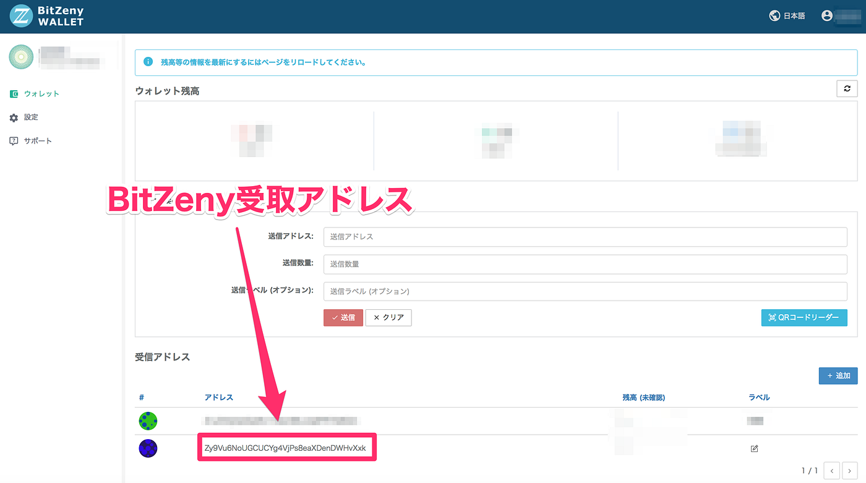This screenshot has width=866, height=483.
Task: Focus the 送信ラベル (オプション) input field
Action: coord(585,291)
